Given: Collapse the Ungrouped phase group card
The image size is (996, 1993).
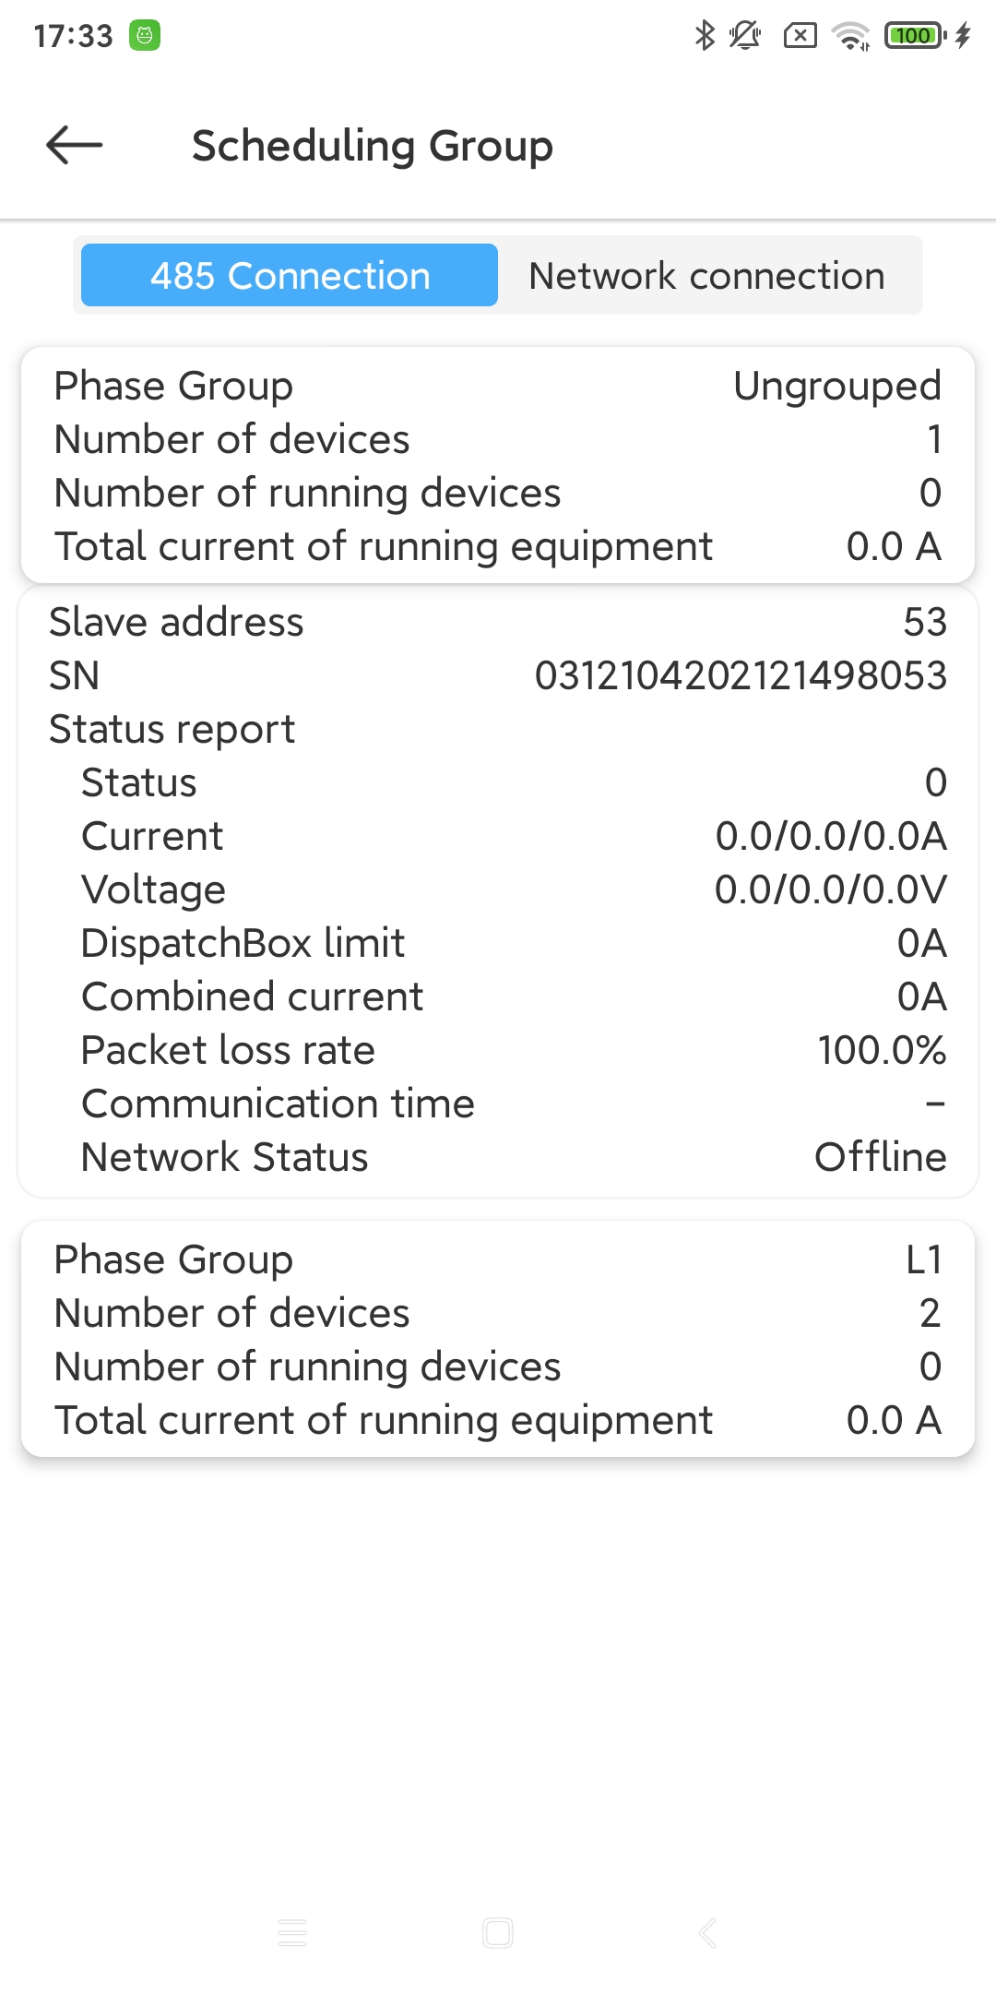Looking at the screenshot, I should (x=498, y=465).
